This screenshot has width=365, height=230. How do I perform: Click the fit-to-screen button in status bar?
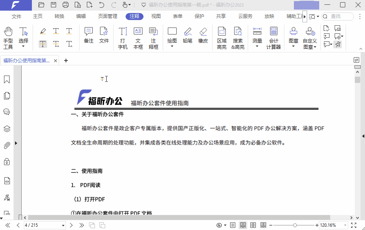tap(353, 225)
